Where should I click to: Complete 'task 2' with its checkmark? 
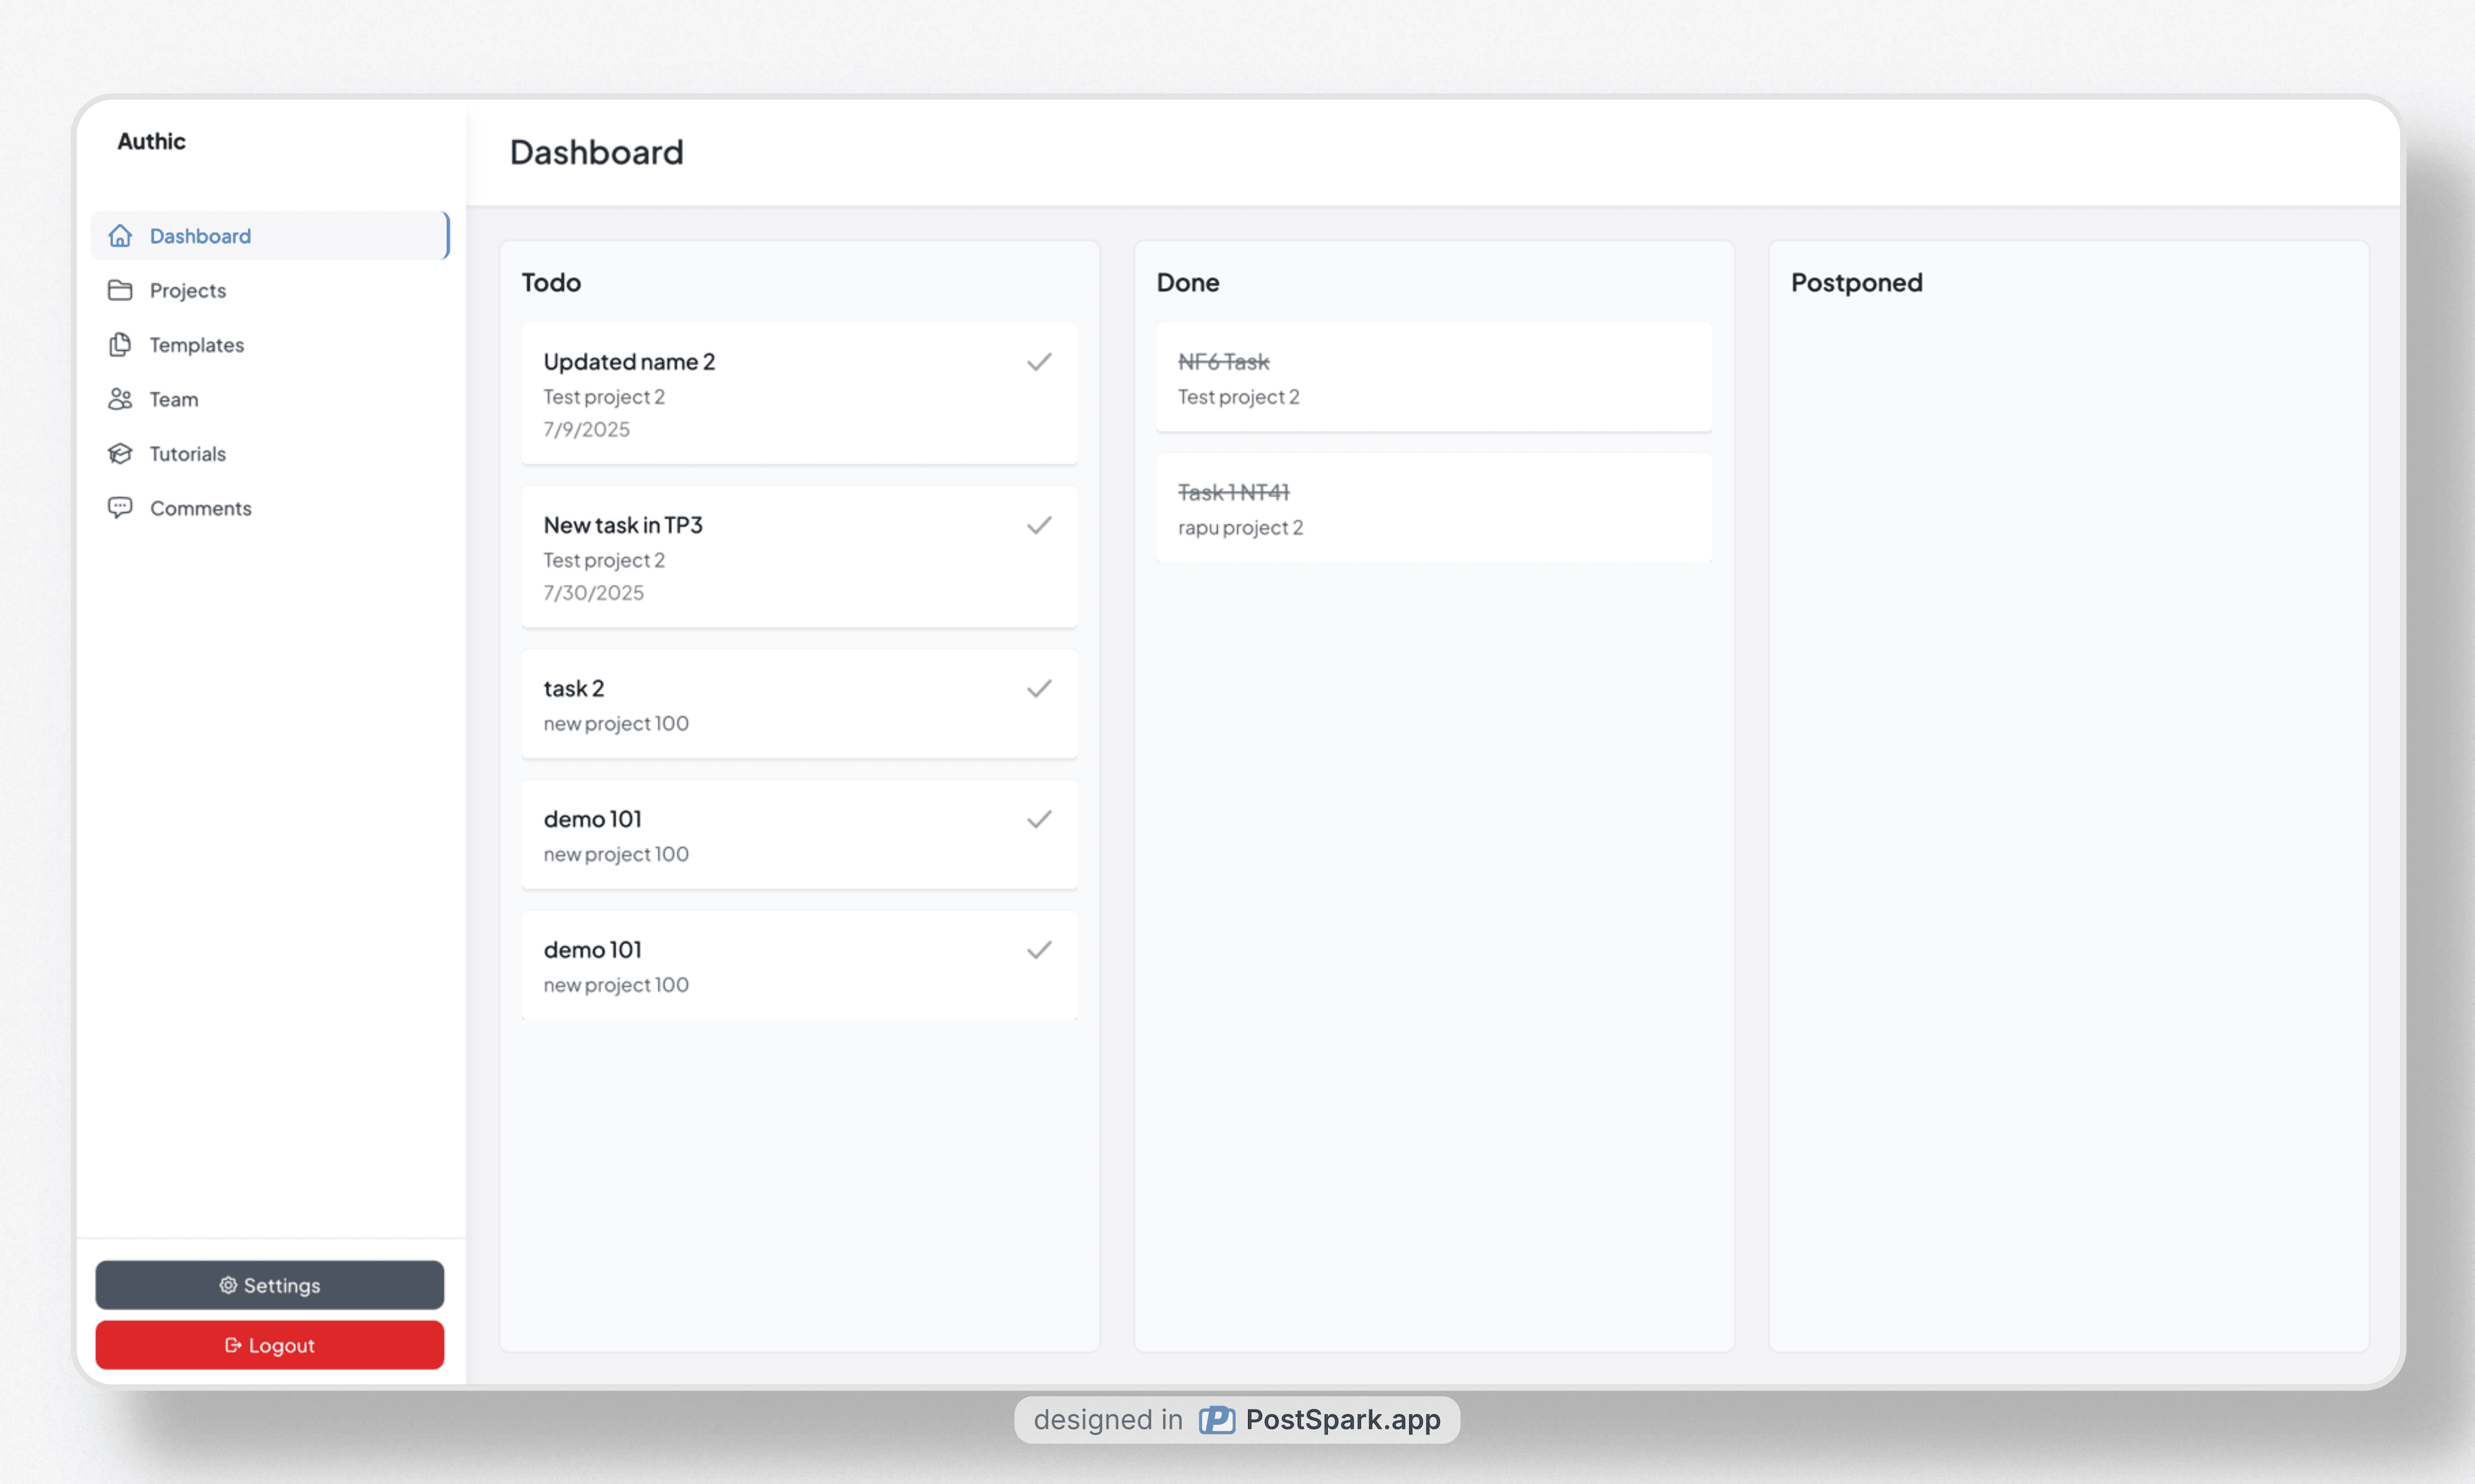(1039, 689)
